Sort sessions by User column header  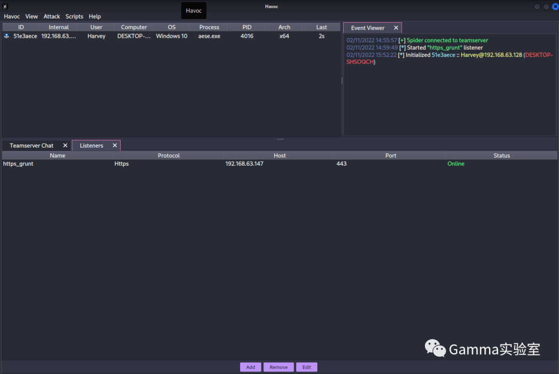96,27
